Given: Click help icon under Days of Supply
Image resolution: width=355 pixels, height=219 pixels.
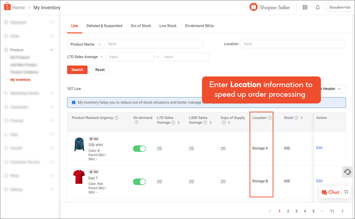Looking at the screenshot, I should (x=224, y=122).
